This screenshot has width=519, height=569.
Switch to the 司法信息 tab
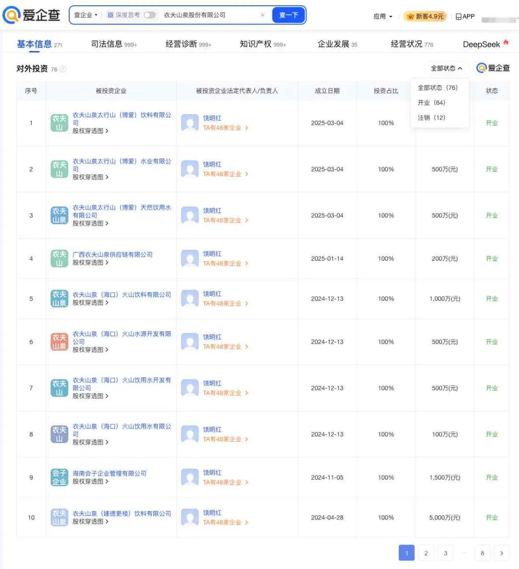[x=114, y=44]
